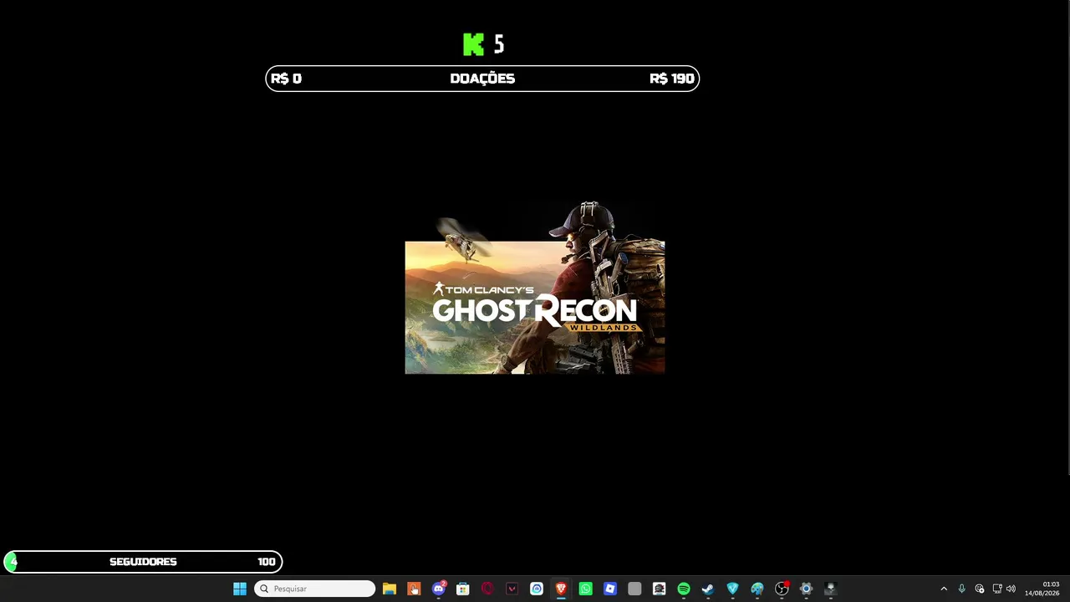The image size is (1070, 602).
Task: Open the clock and date panel
Action: coord(1042,589)
